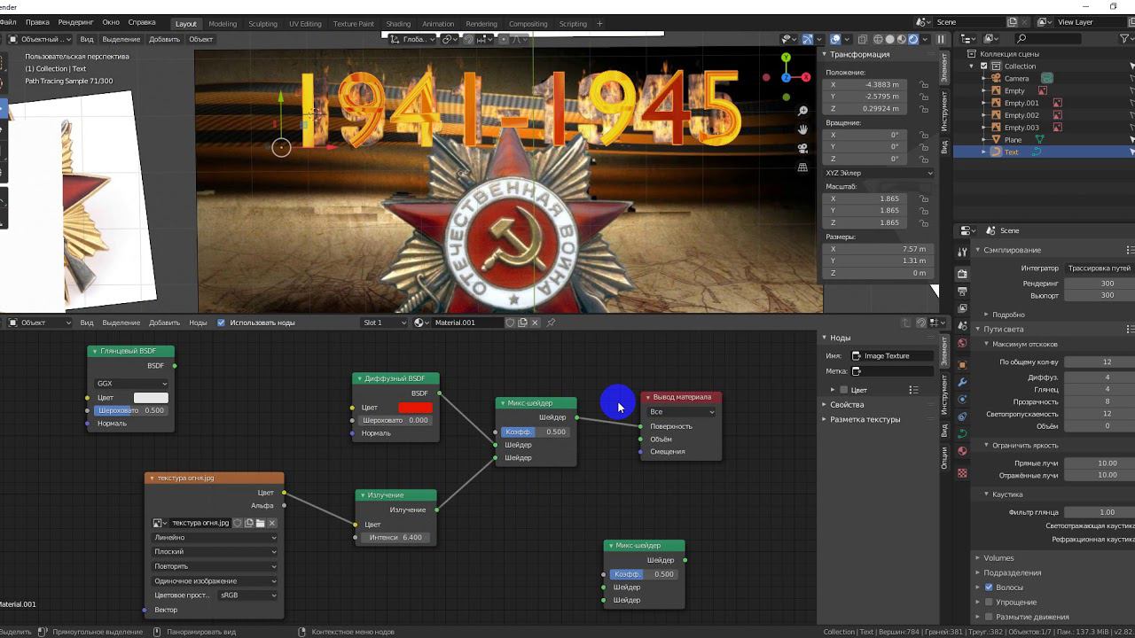Select rendered viewport shading mode
Viewport: 1135px width, 638px height.
point(912,39)
